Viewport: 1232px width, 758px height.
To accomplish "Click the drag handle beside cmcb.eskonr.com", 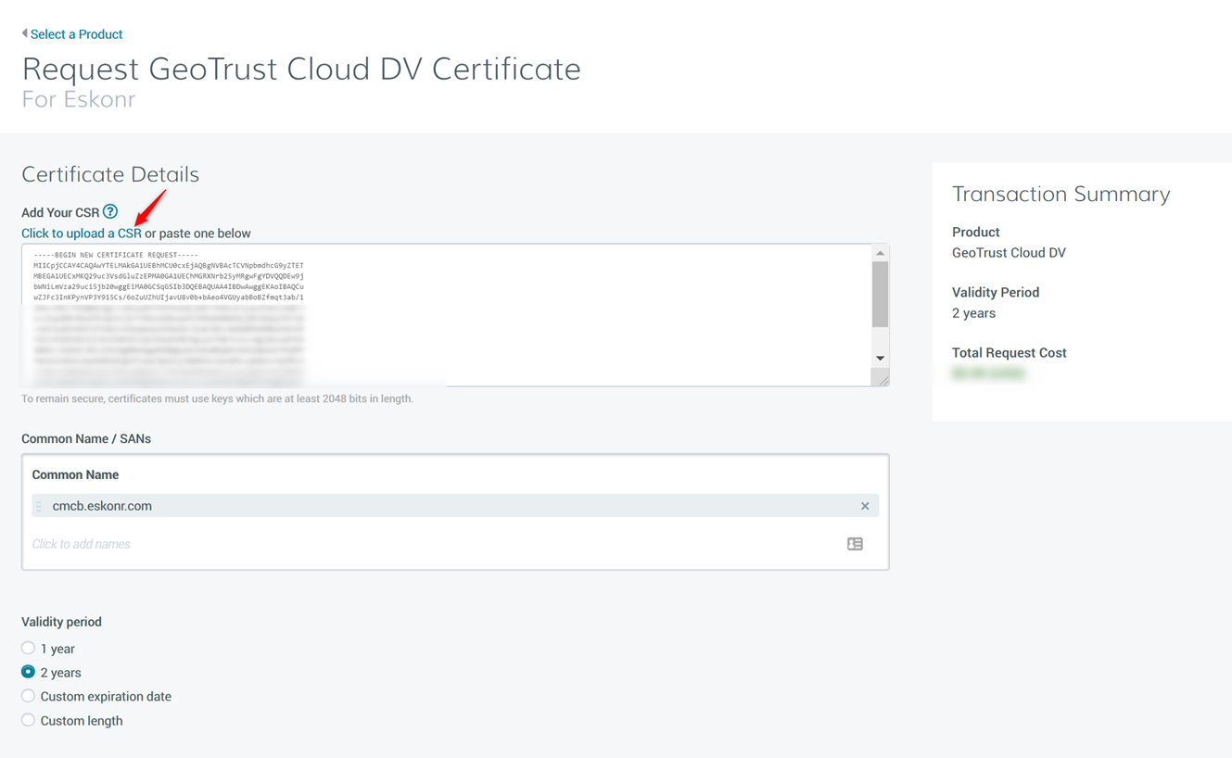I will coord(39,506).
